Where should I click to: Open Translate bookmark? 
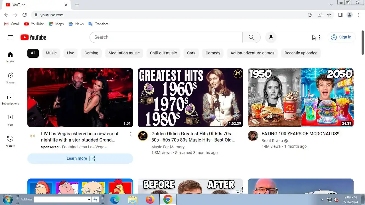[98, 24]
